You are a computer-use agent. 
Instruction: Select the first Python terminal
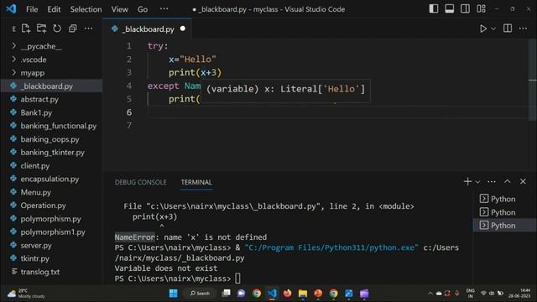click(x=504, y=199)
